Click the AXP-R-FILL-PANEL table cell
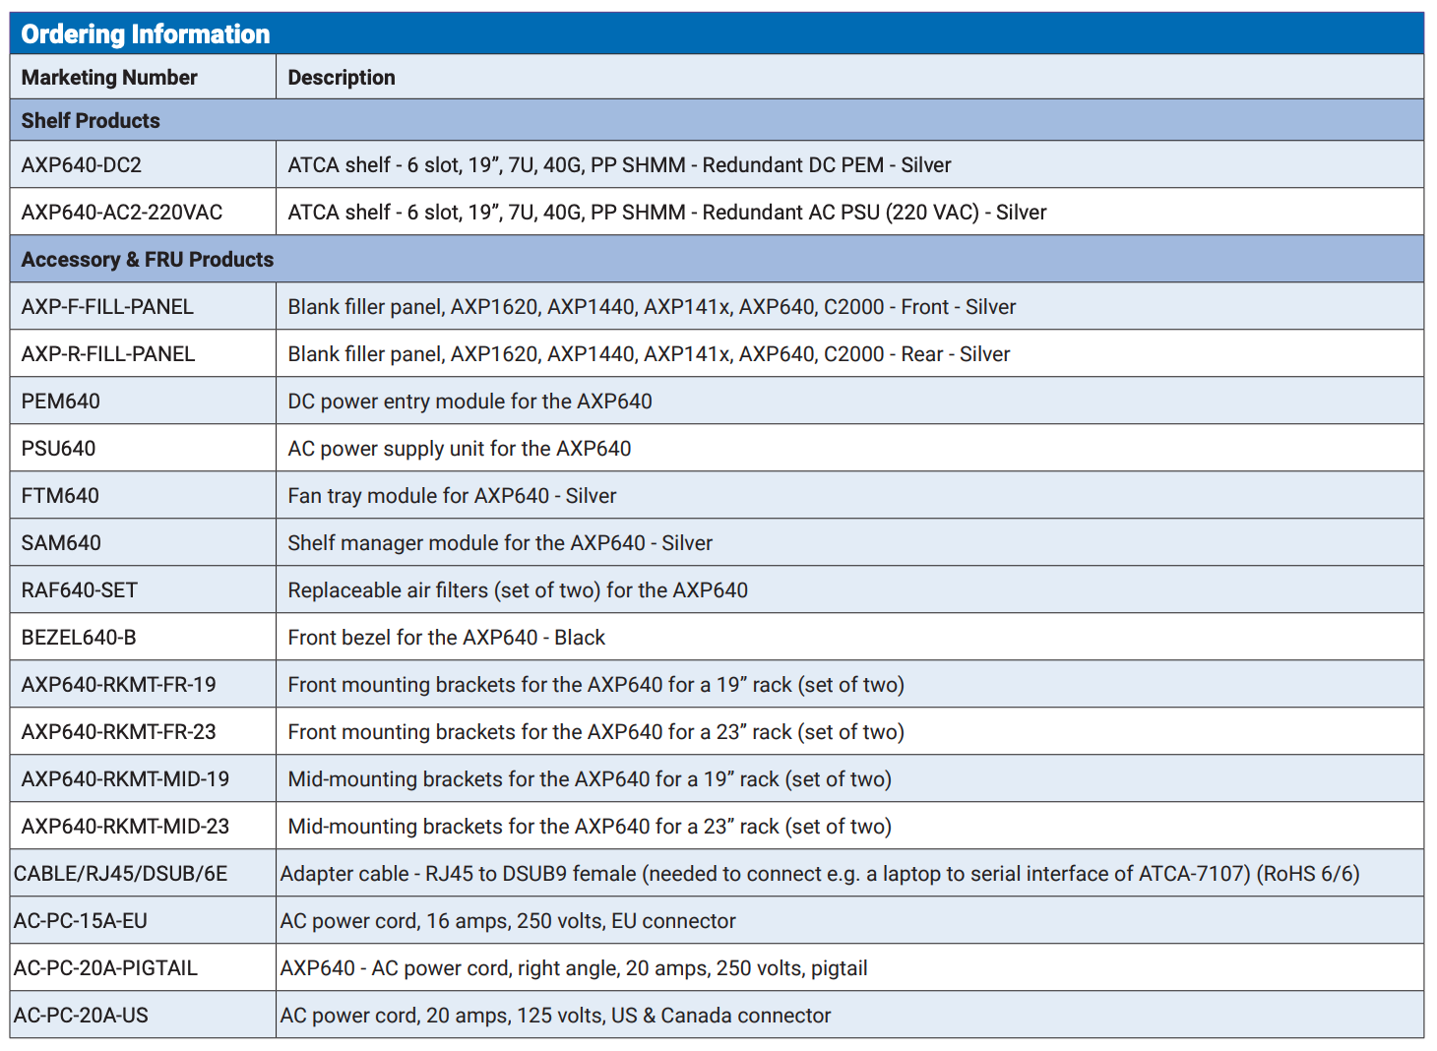 108,354
